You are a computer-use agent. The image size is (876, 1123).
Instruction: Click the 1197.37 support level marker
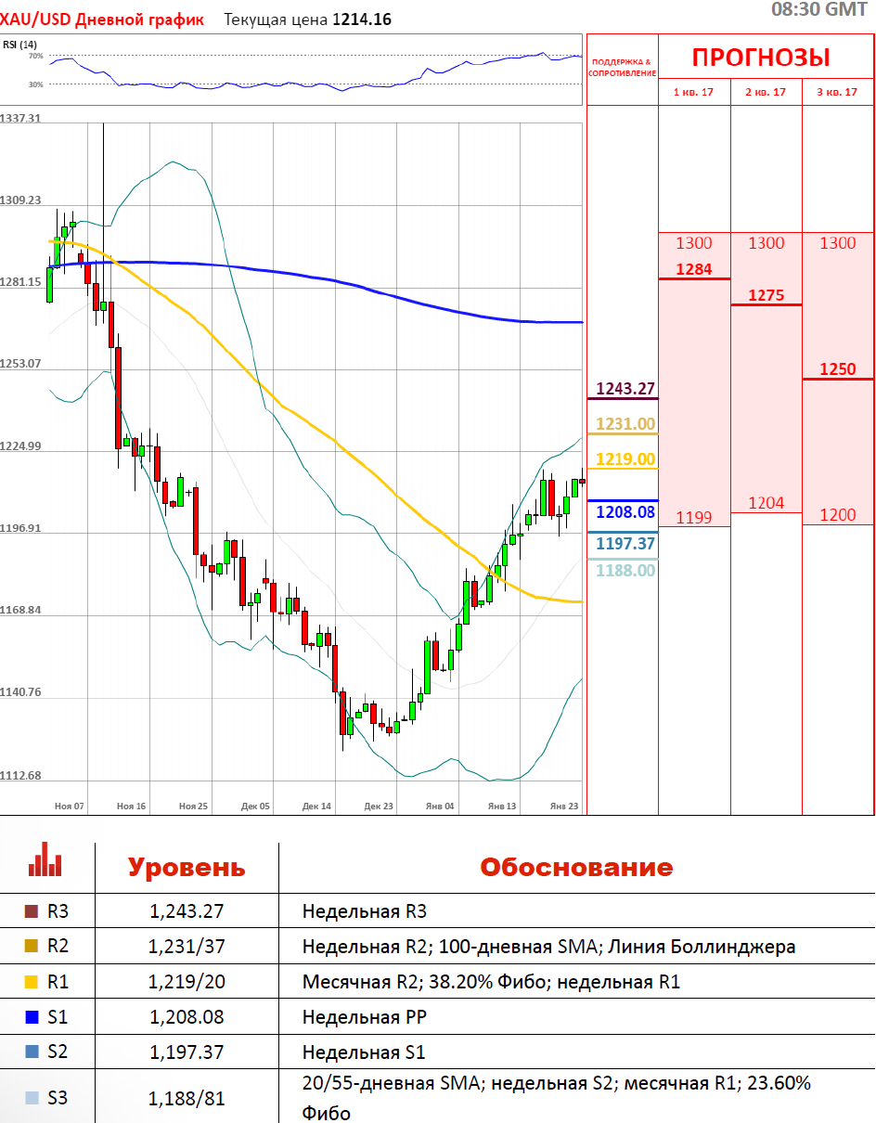(x=625, y=543)
